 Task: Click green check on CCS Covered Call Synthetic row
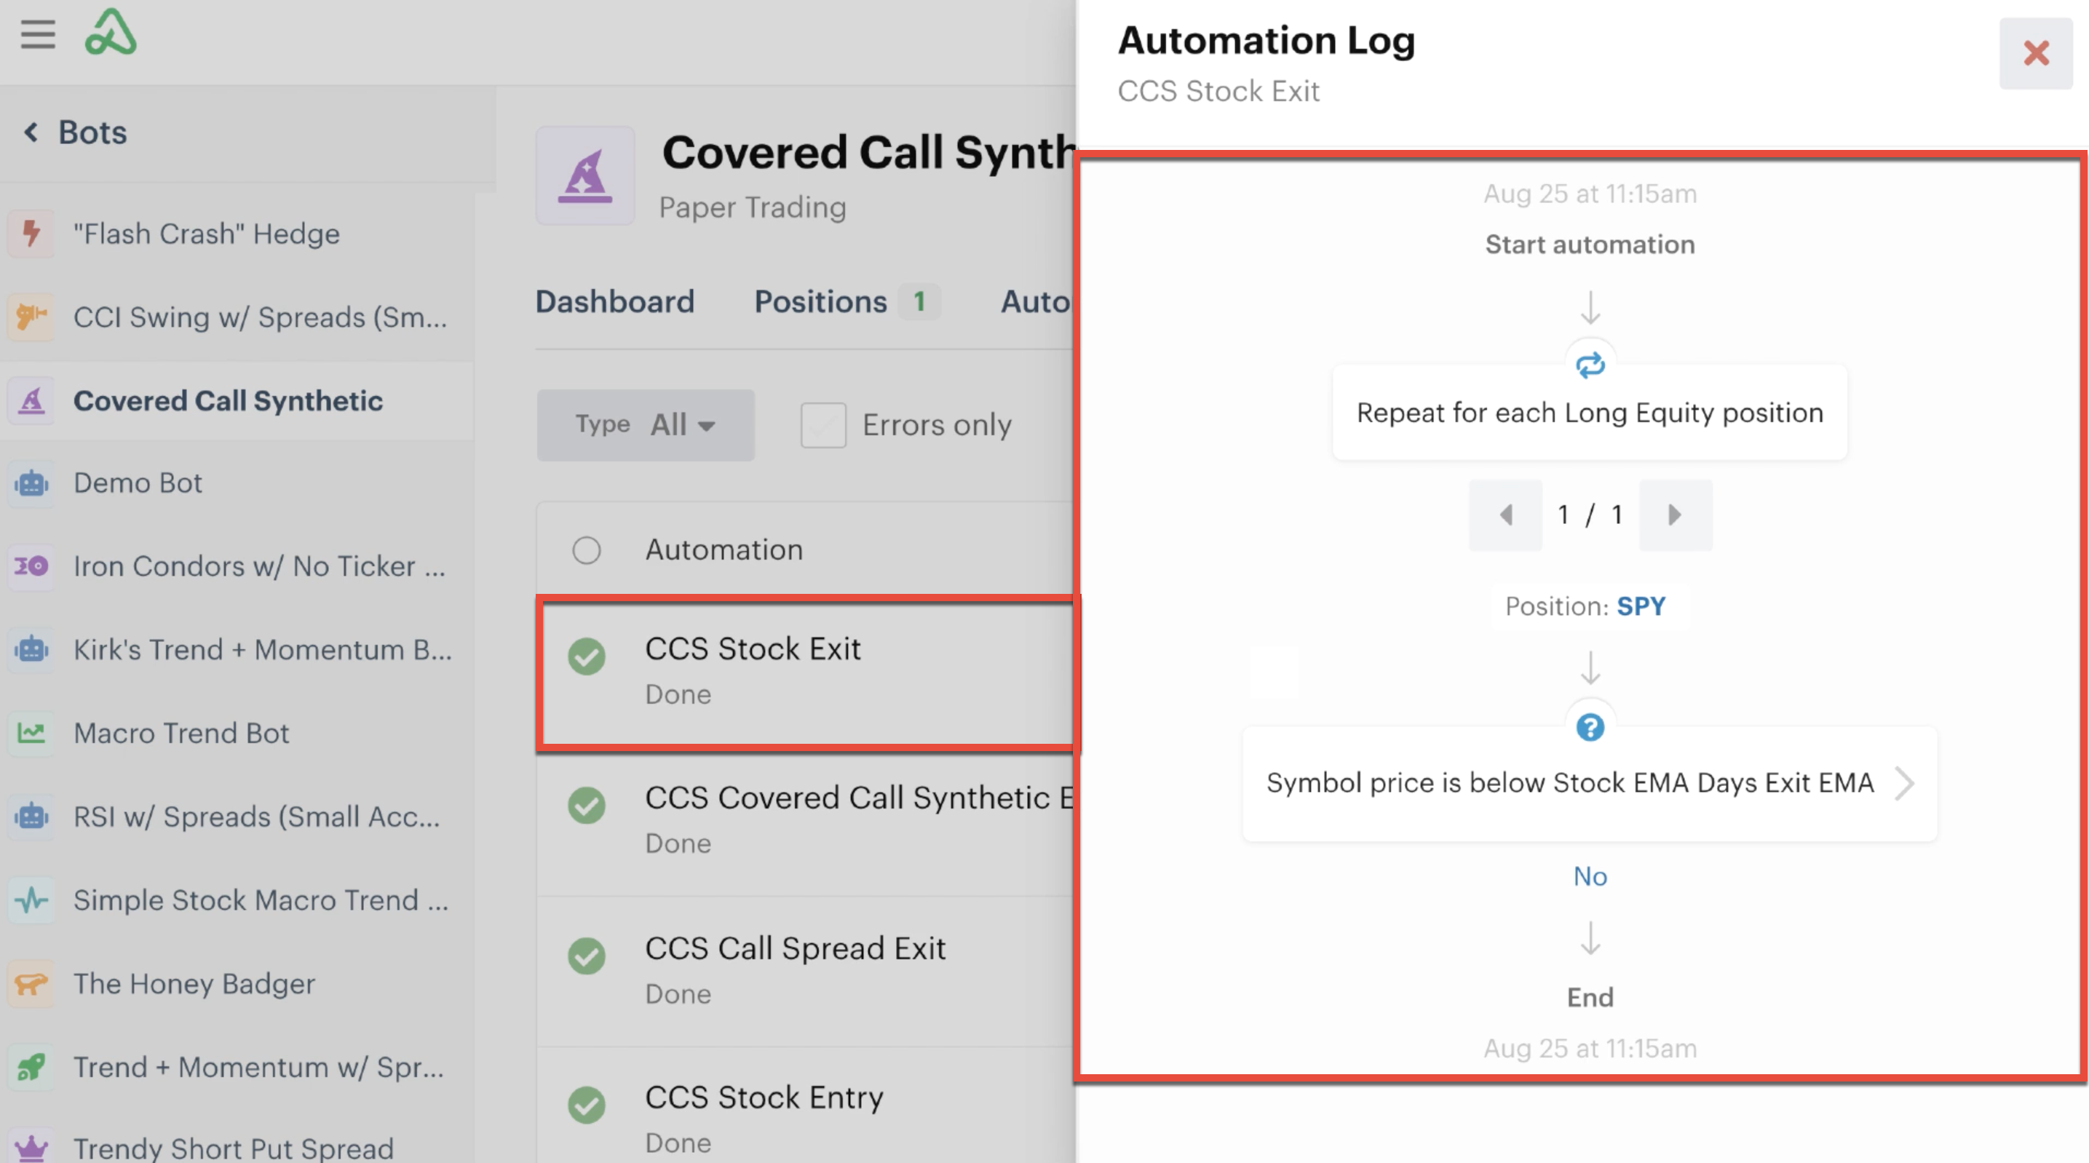587,806
